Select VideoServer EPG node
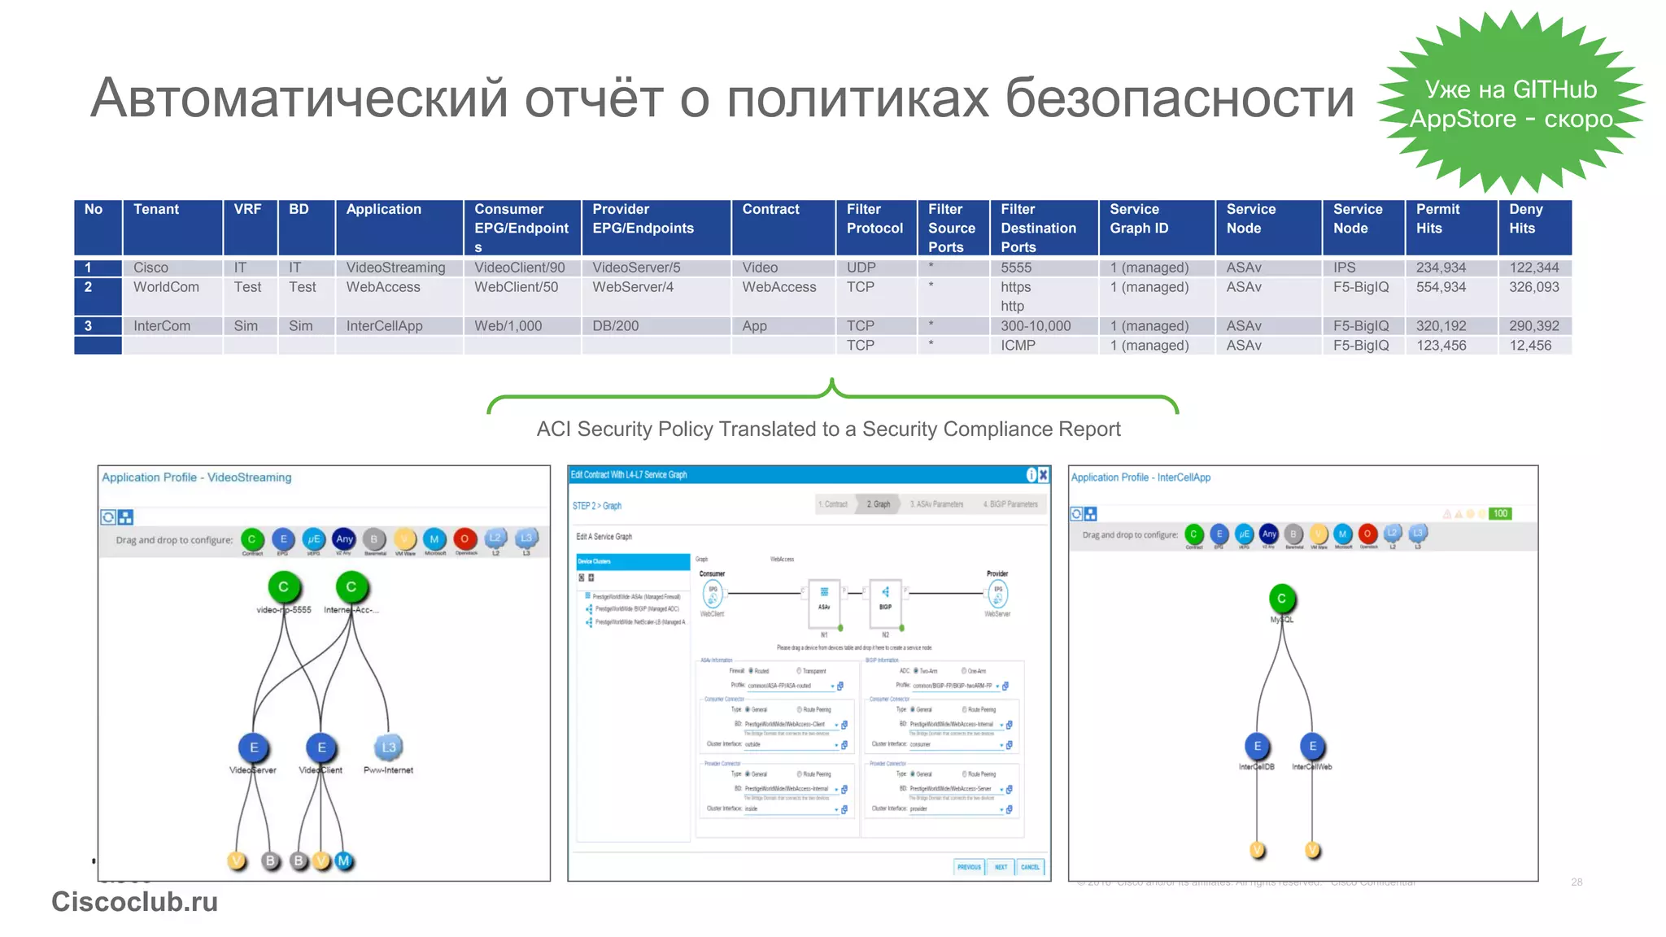This screenshot has height=937, width=1666. coord(254,747)
